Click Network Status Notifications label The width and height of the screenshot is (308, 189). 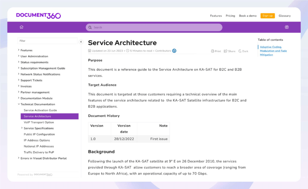(x=41, y=74)
